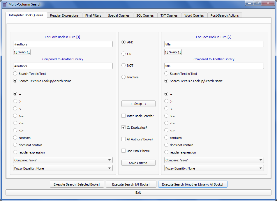277x201 pixels.
Task: Click the top-left #authors input field
Action: pos(63,44)
